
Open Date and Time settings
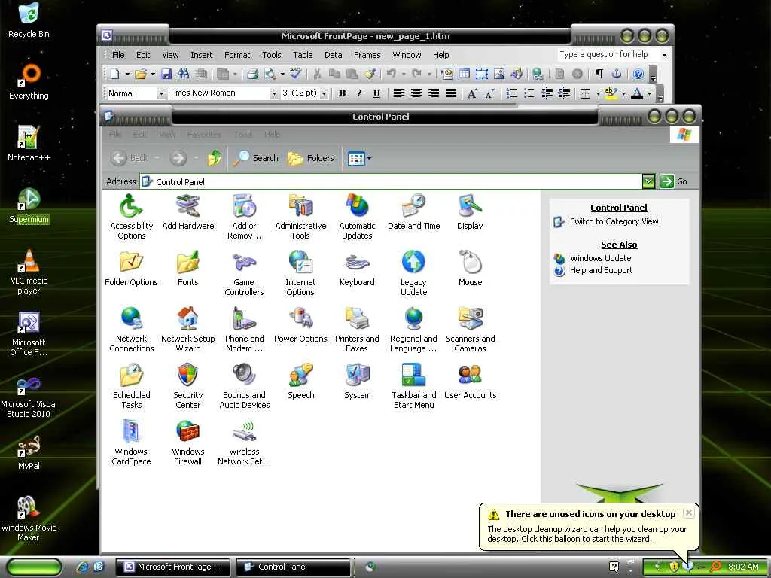tap(413, 212)
